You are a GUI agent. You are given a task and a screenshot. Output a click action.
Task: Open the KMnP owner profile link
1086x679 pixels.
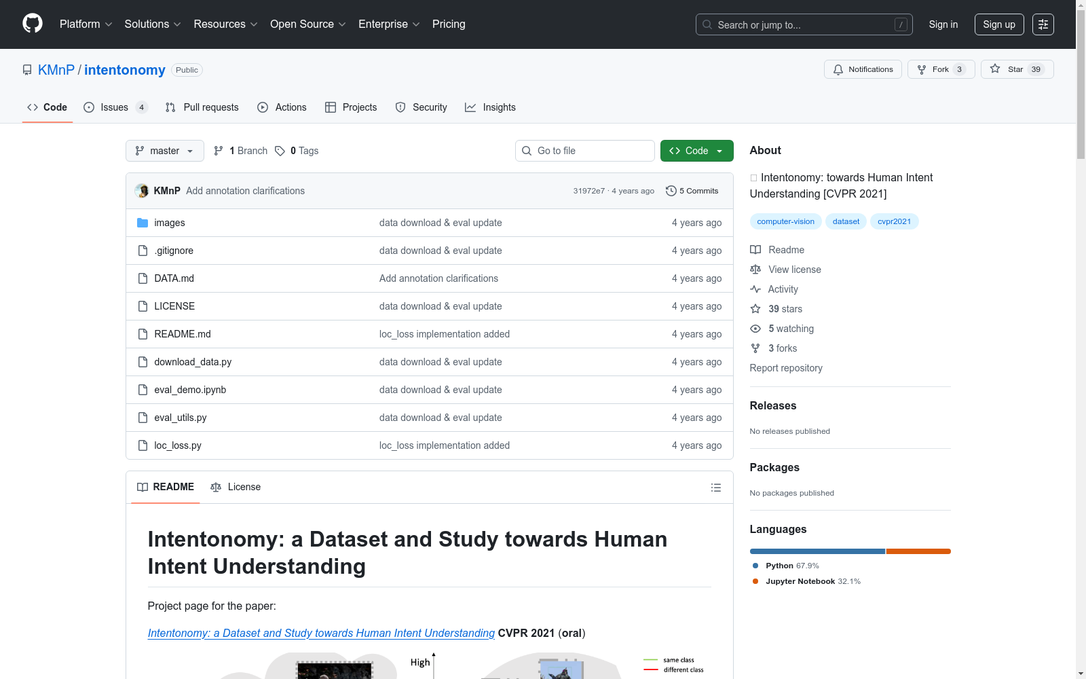click(x=56, y=70)
